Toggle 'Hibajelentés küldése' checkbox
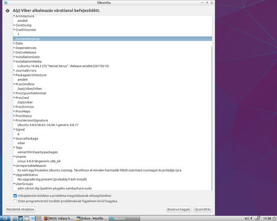The image size is (277, 221). click(15, 196)
